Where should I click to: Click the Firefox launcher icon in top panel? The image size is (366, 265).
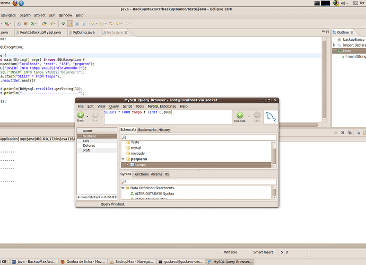[x=15, y=3]
